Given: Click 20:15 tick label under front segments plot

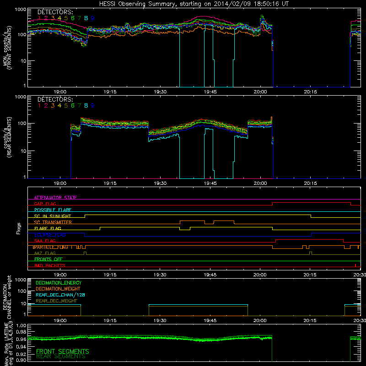Looking at the screenshot, I should pyautogui.click(x=310, y=92).
